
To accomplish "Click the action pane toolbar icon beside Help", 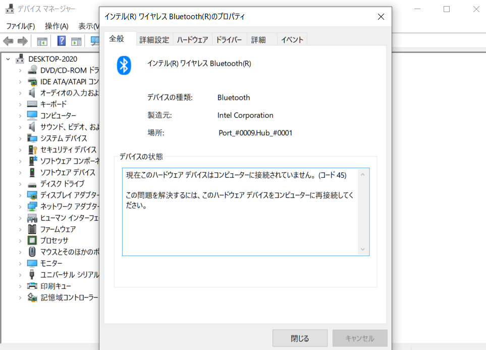I will click(76, 41).
